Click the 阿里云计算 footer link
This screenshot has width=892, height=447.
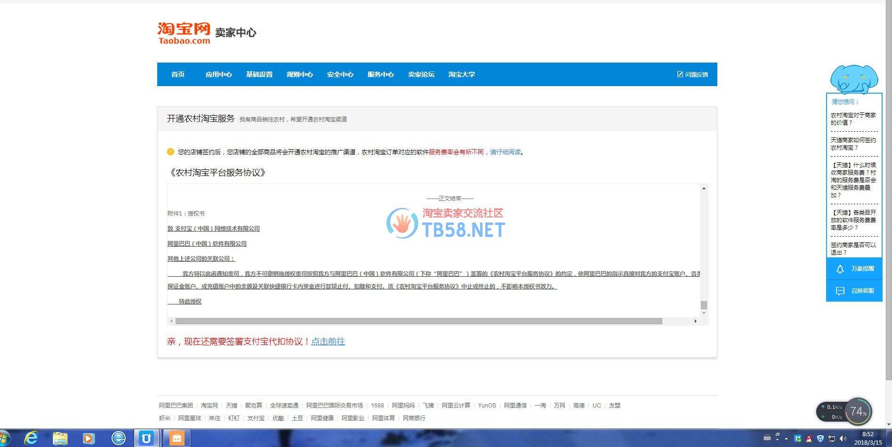pyautogui.click(x=456, y=406)
